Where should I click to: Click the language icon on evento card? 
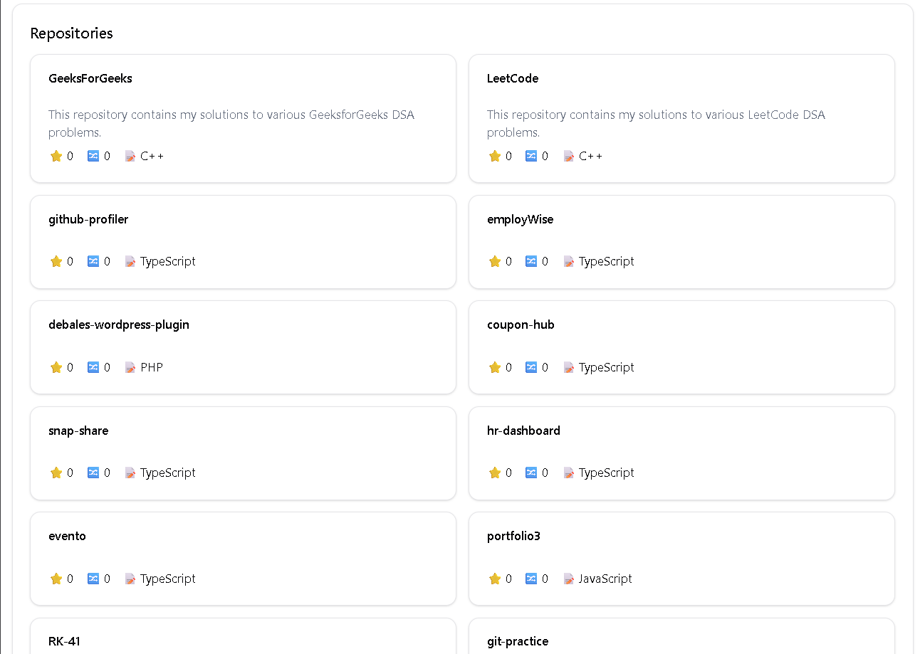click(130, 579)
